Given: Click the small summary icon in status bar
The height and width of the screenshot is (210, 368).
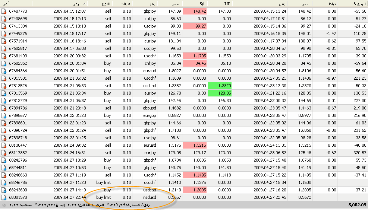Looking at the screenshot, I should click(4, 205).
